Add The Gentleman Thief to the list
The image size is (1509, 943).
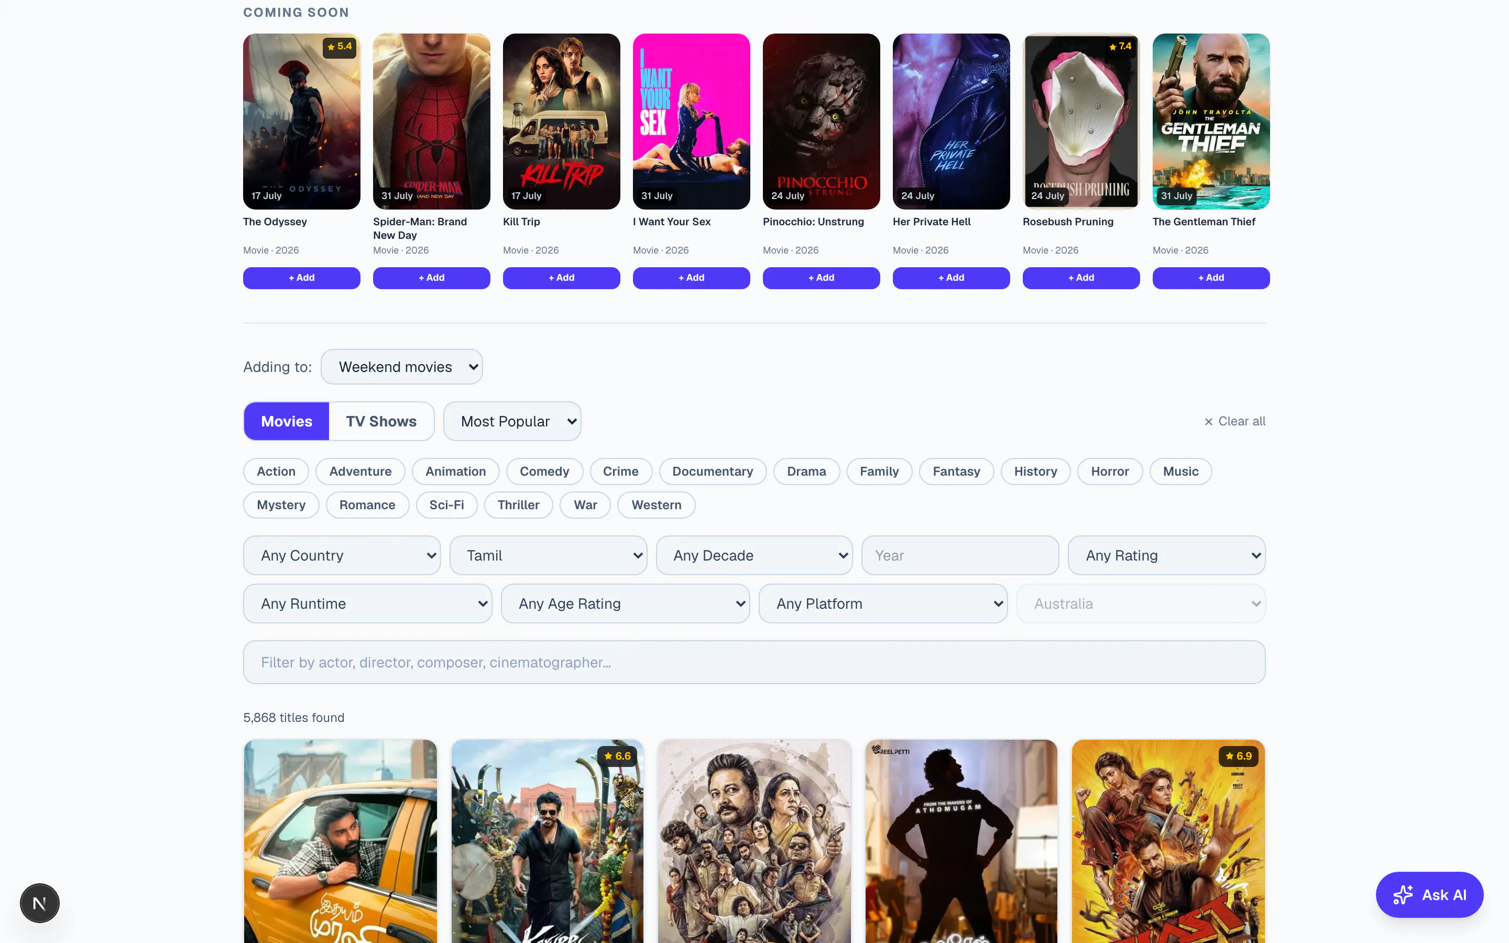[x=1211, y=278]
